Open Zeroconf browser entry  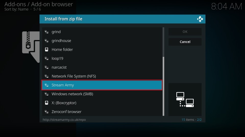click(x=102, y=112)
